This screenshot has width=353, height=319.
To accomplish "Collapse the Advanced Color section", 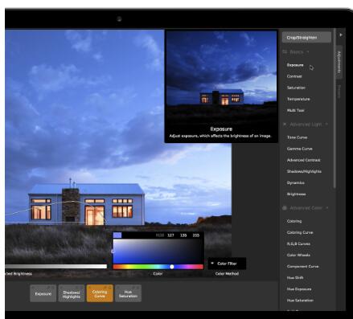I will click(x=306, y=208).
